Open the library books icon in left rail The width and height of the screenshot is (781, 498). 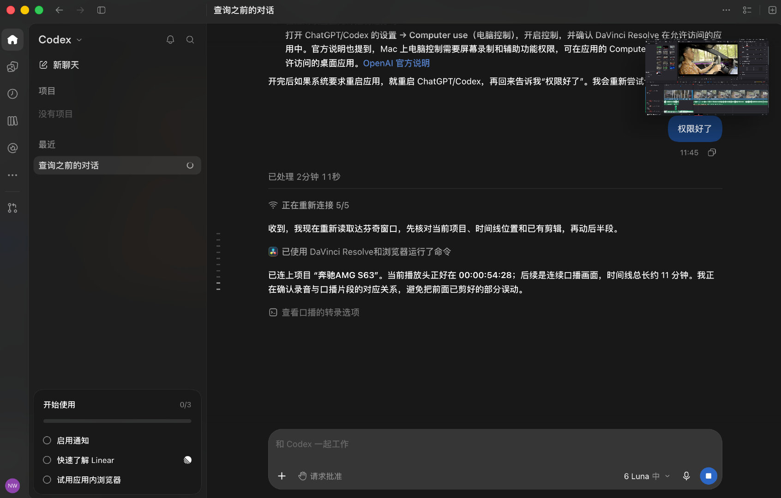tap(12, 121)
